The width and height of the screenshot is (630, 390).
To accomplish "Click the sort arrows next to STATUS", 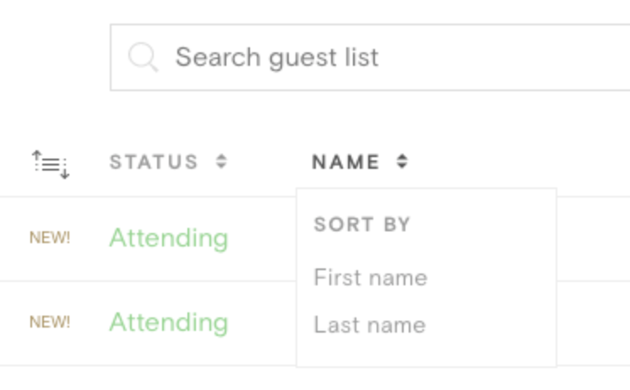I will 221,161.
